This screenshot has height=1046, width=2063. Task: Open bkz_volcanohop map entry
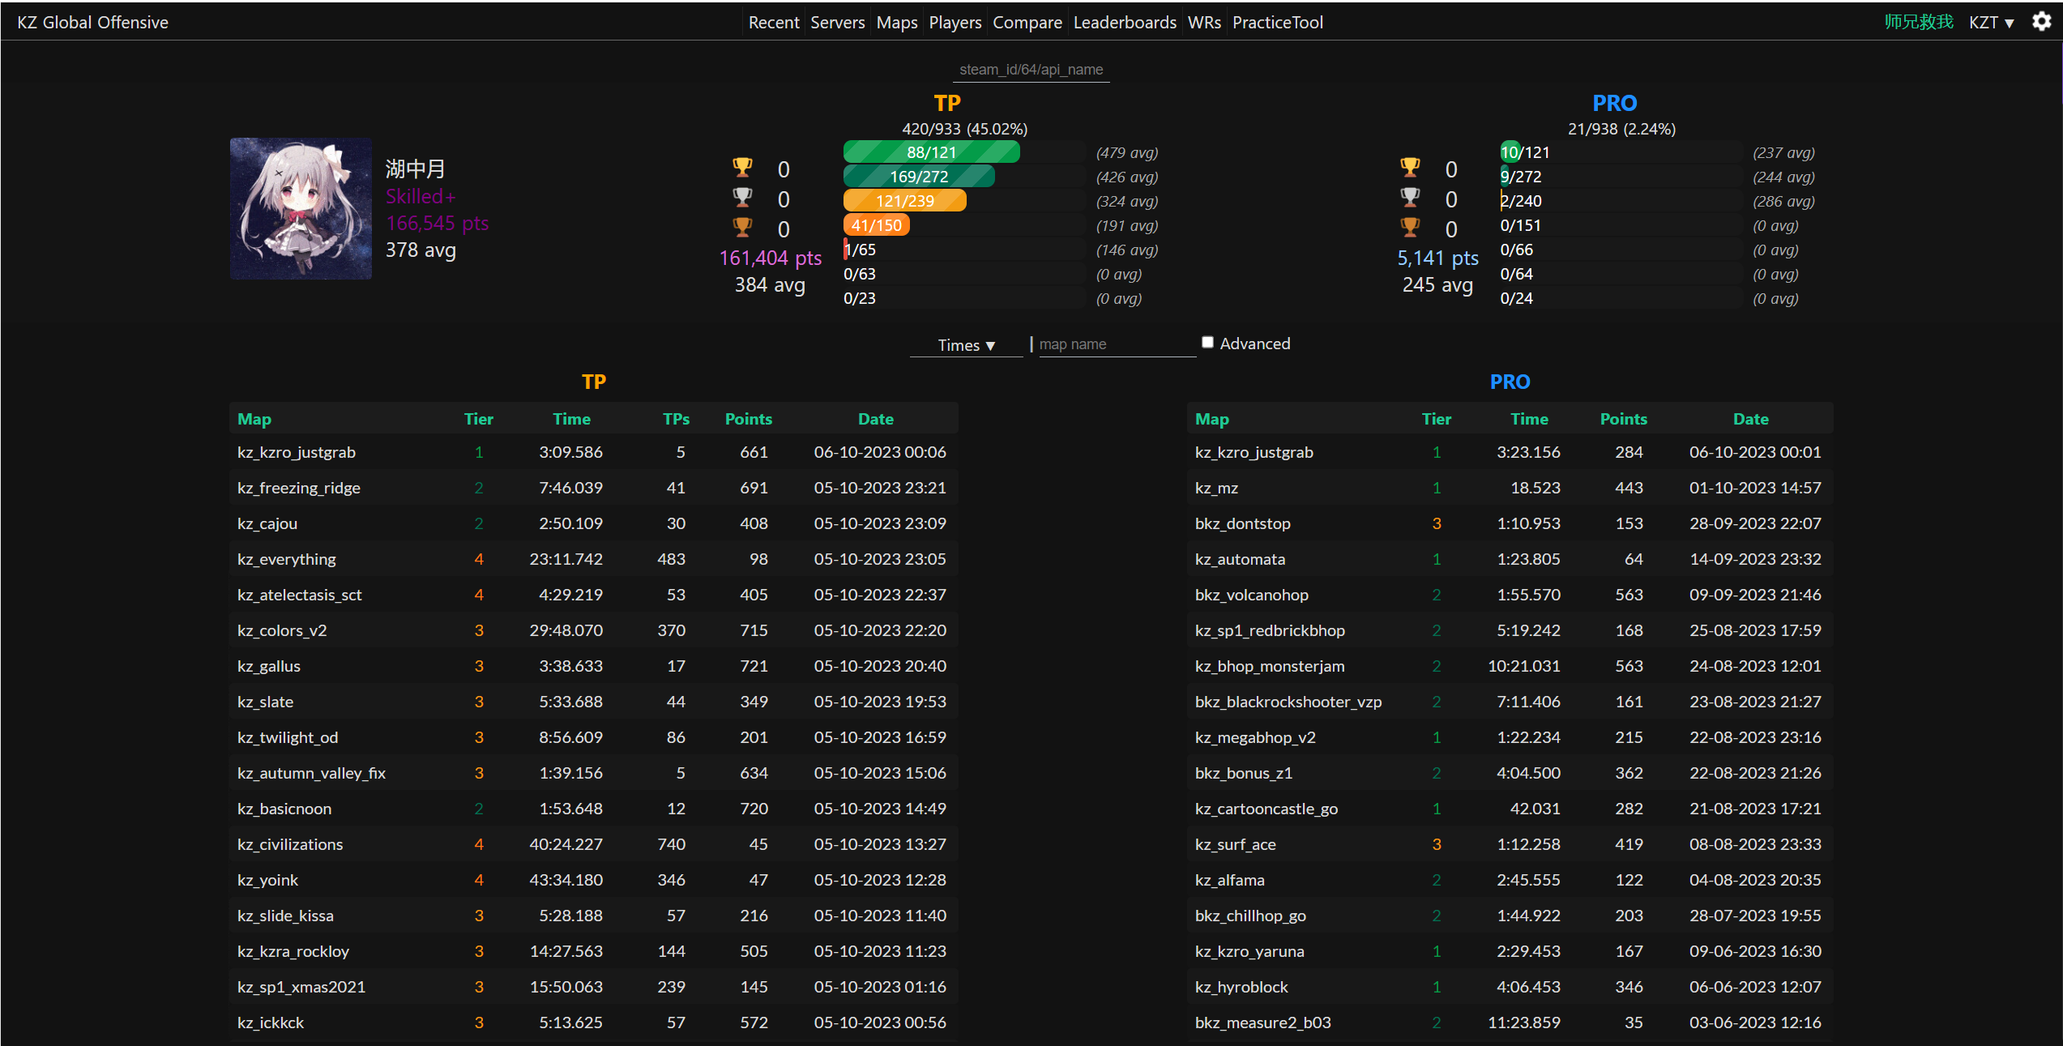click(1251, 595)
